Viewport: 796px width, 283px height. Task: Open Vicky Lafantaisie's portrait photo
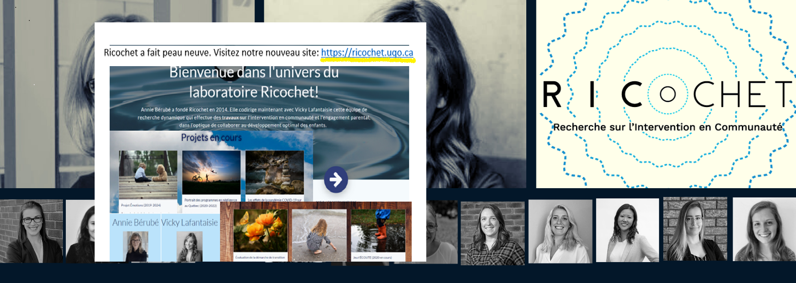(x=189, y=247)
